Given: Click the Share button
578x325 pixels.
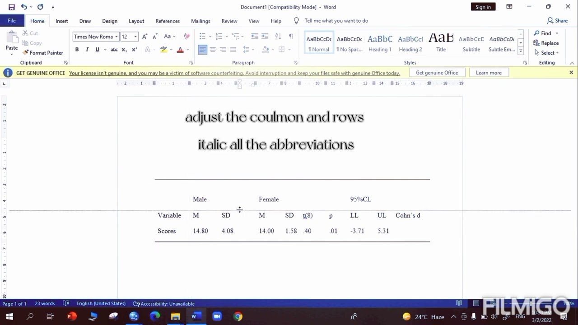Looking at the screenshot, I should pos(557,21).
